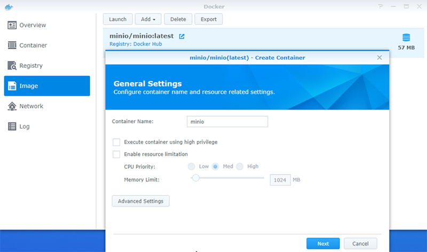Click the Memory Limit slider handle
Image resolution: width=427 pixels, height=252 pixels.
click(195, 178)
